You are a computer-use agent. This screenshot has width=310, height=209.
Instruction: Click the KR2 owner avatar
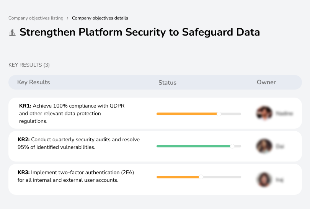point(264,146)
